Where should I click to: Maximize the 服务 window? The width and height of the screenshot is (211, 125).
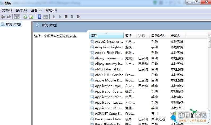[x=197, y=2]
